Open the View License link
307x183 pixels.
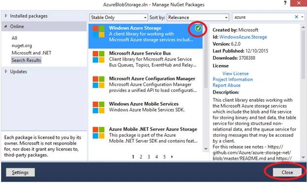pos(236,73)
